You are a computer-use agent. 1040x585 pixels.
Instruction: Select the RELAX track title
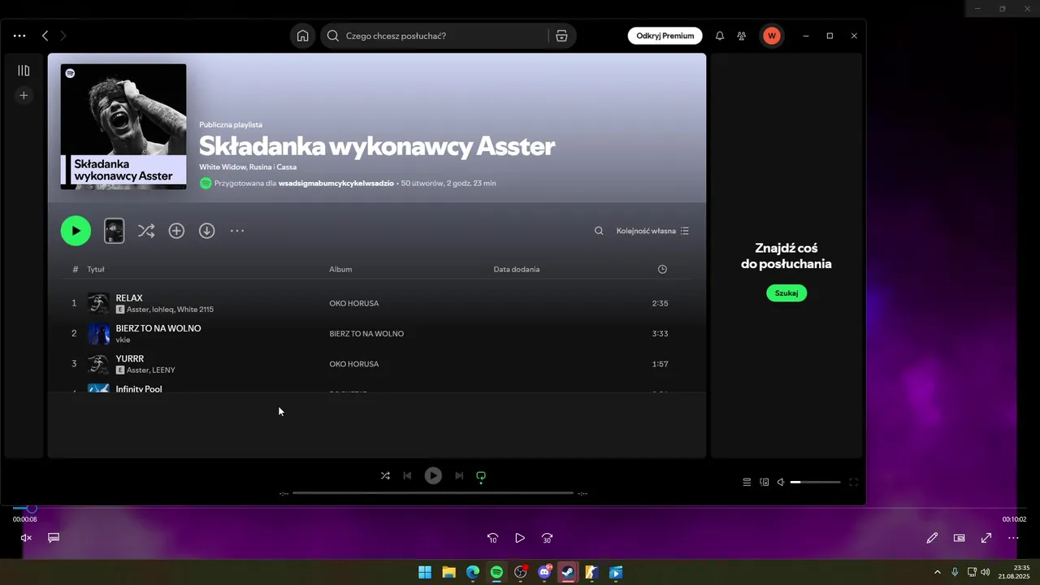pyautogui.click(x=129, y=298)
